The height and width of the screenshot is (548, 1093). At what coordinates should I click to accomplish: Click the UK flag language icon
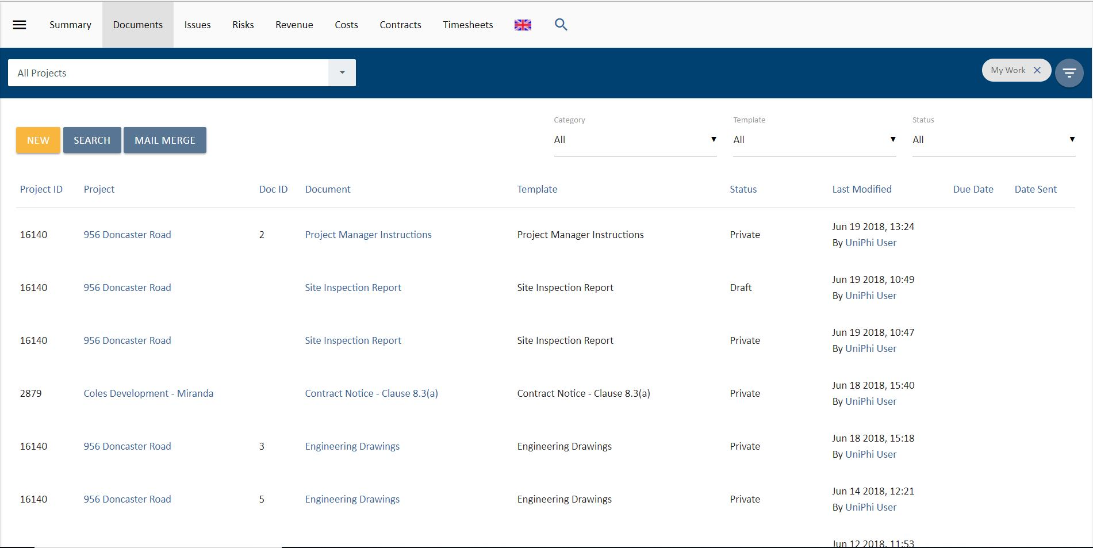tap(523, 25)
